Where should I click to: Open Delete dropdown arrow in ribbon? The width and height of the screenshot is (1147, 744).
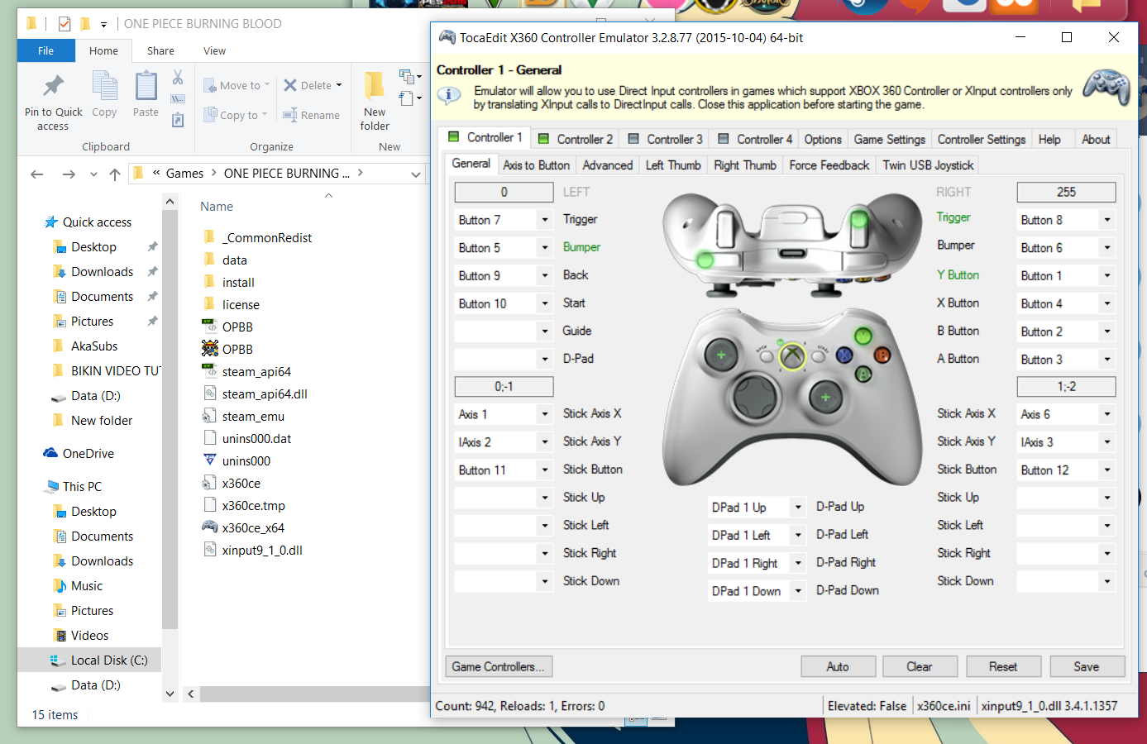[339, 85]
